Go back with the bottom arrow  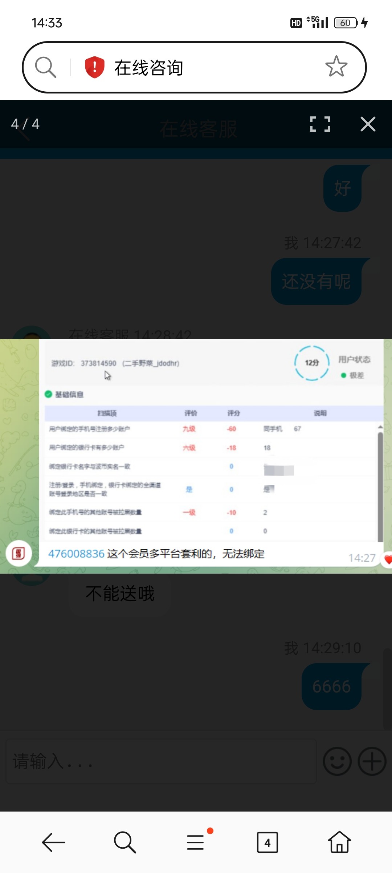53,842
